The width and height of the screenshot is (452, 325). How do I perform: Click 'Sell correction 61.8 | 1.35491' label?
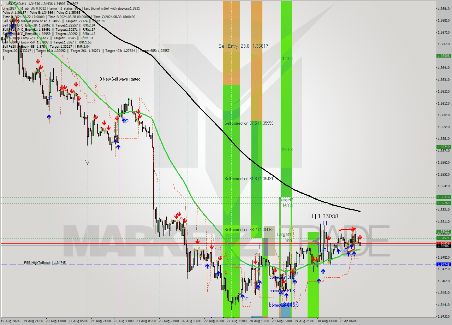pos(249,179)
